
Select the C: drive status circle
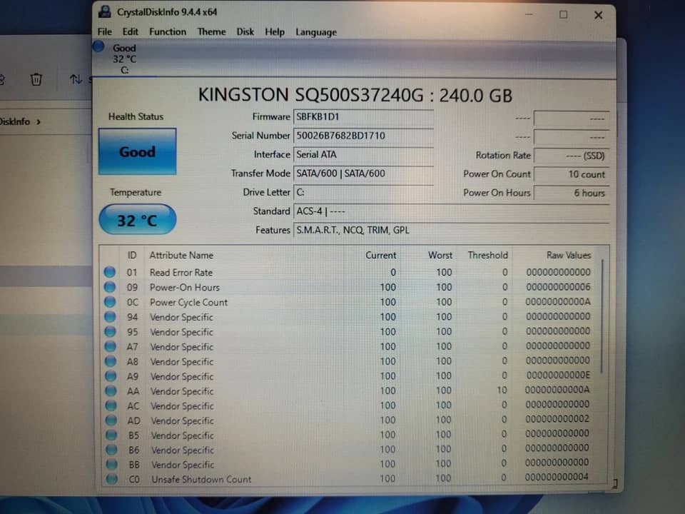point(98,46)
